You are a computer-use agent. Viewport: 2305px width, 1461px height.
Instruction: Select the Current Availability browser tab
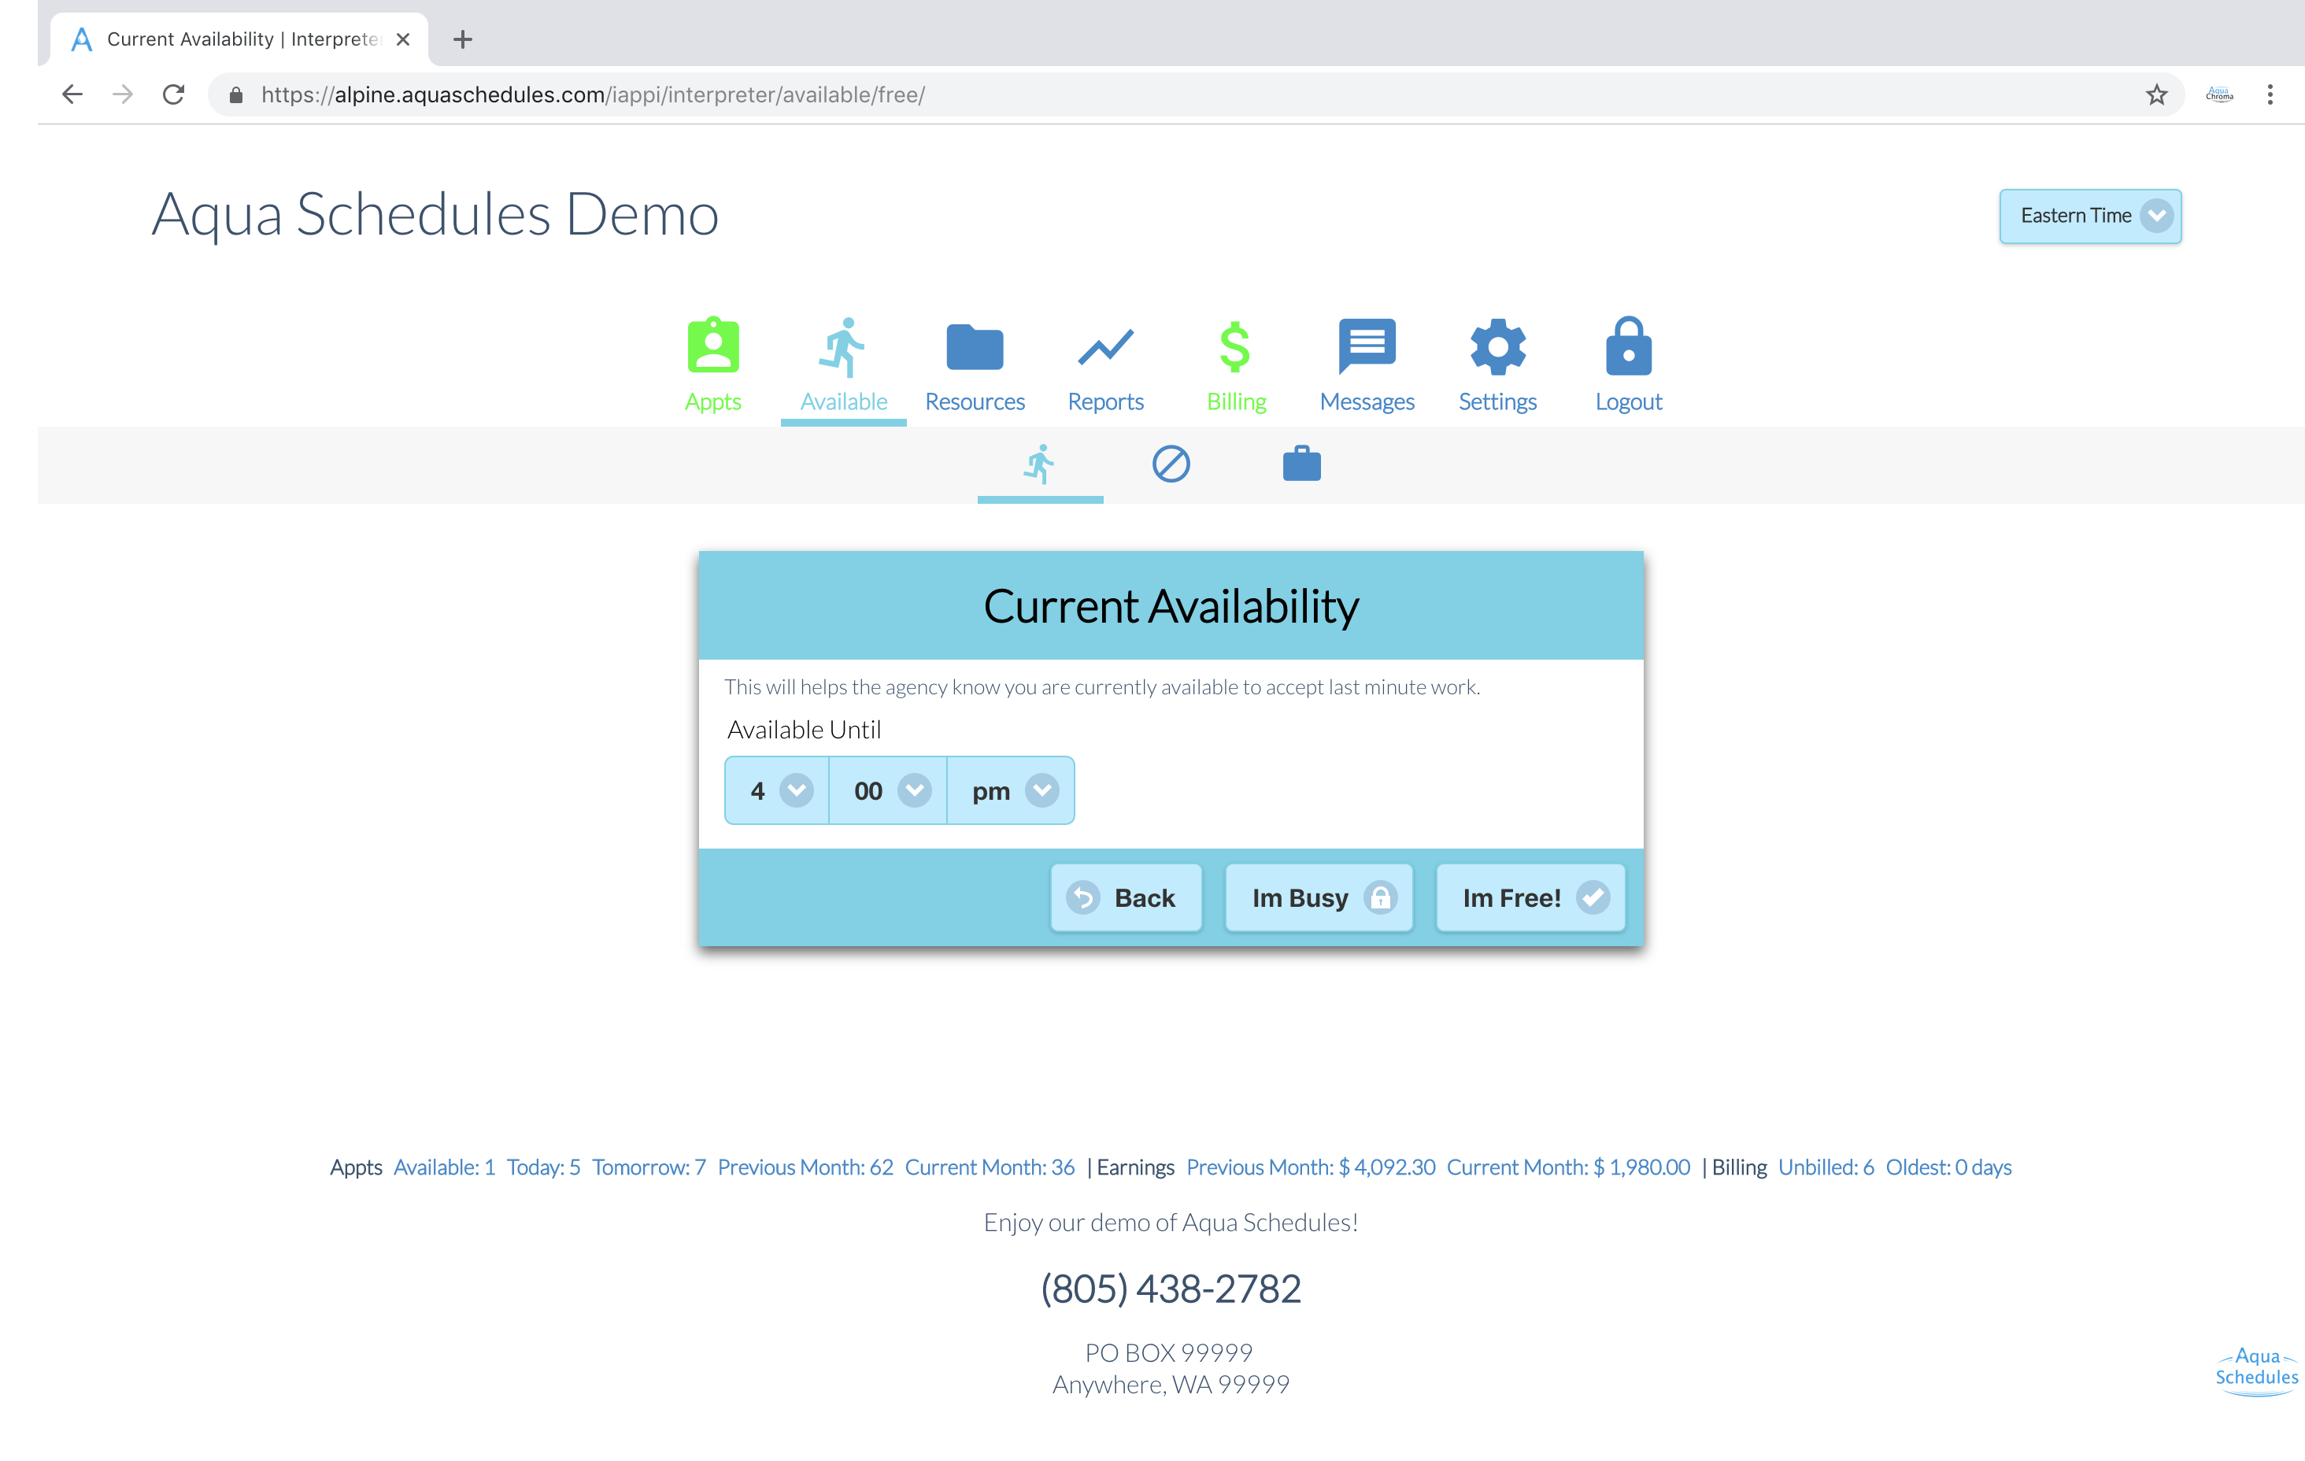(x=239, y=39)
